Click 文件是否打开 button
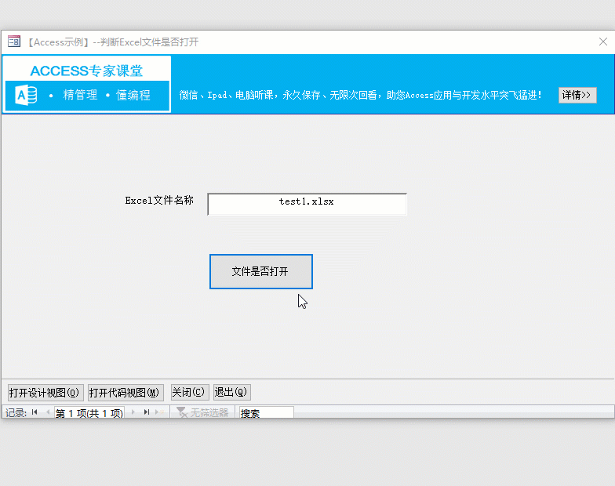This screenshot has width=615, height=486. click(x=260, y=271)
